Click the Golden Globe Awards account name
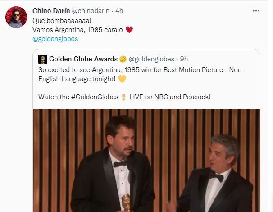This screenshot has width=273, height=212. coord(83,59)
